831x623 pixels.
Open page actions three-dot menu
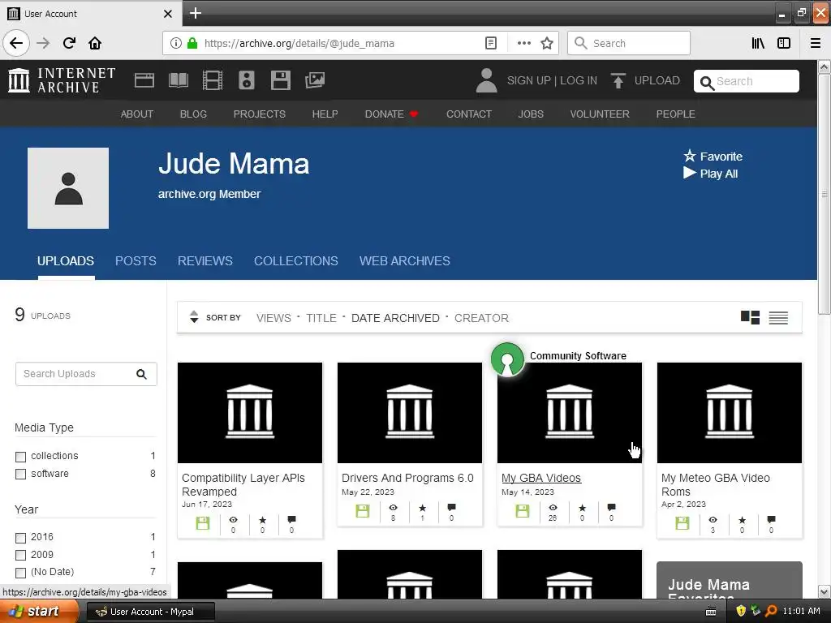click(523, 43)
